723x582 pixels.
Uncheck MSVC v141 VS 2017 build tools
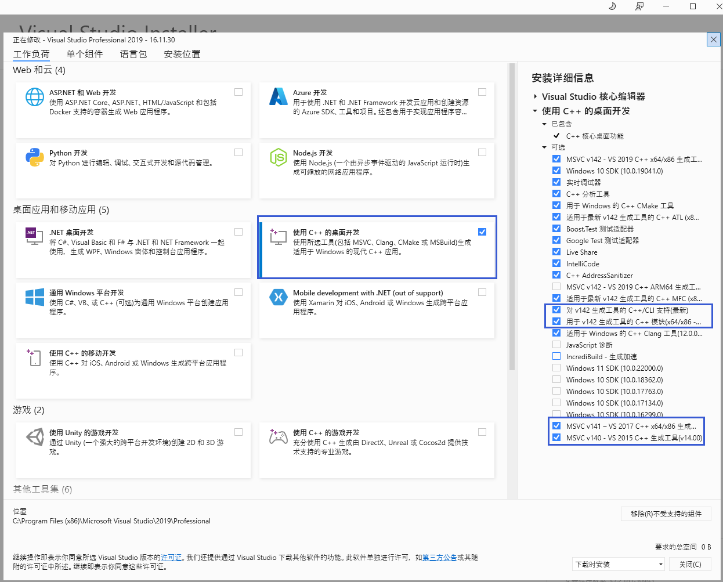click(556, 426)
